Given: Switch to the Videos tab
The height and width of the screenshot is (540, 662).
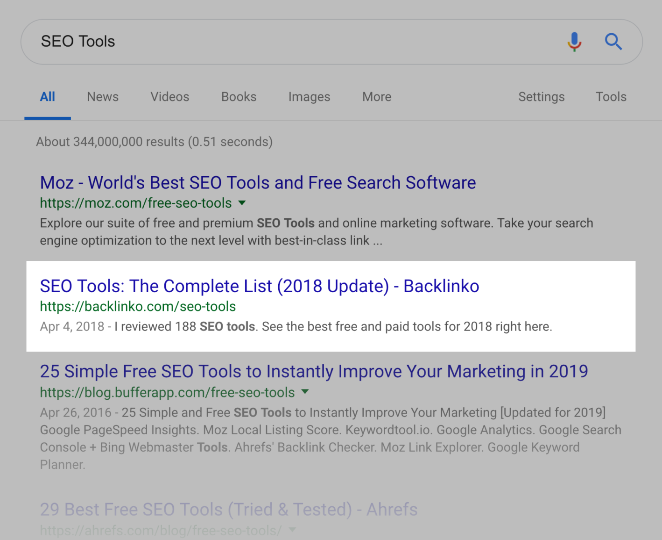Looking at the screenshot, I should click(170, 97).
